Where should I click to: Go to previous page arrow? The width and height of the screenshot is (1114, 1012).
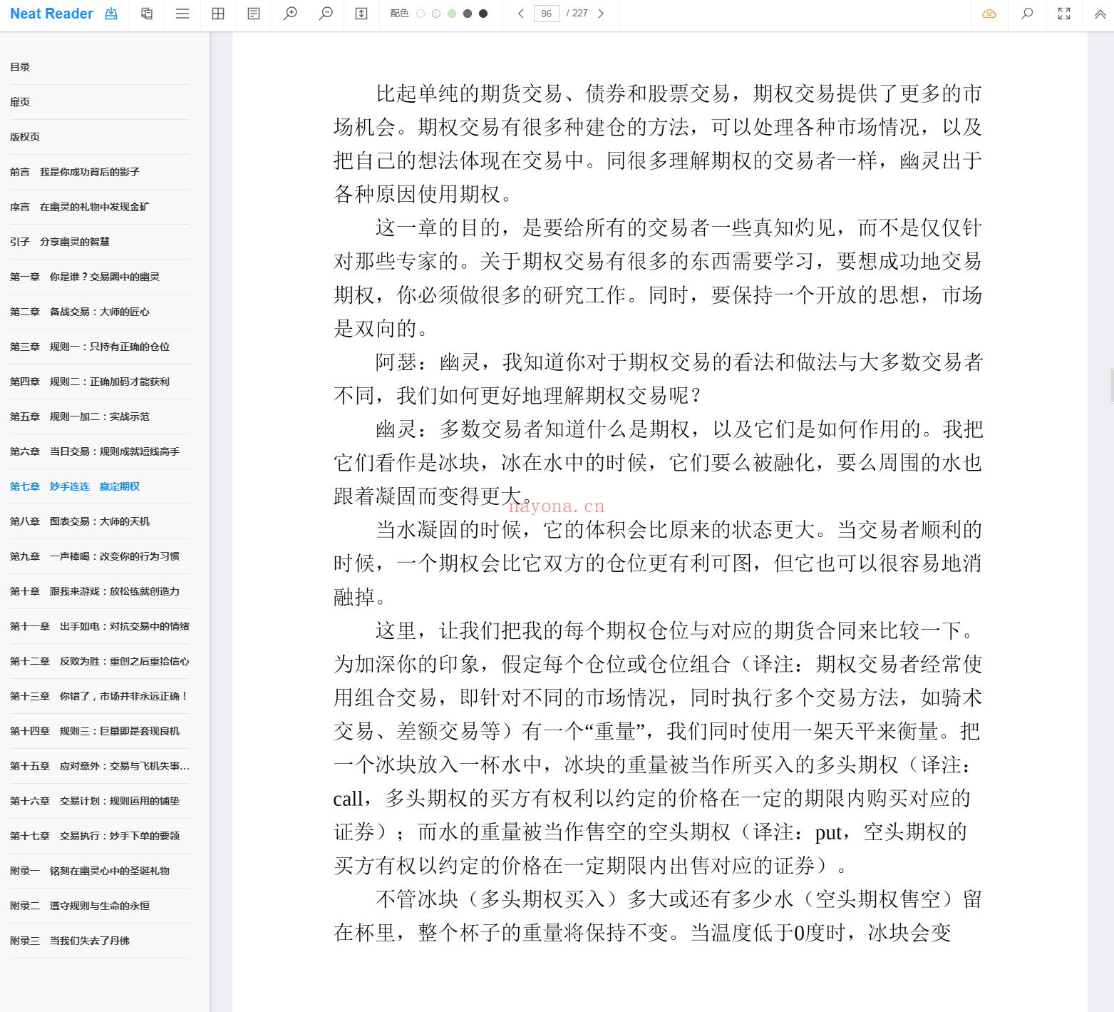tap(521, 14)
